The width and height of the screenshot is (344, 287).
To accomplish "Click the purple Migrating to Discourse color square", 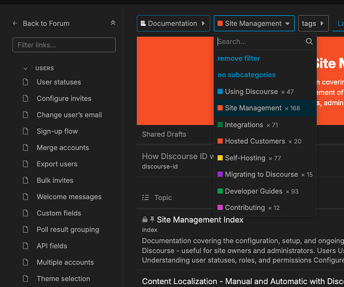I will 220,174.
